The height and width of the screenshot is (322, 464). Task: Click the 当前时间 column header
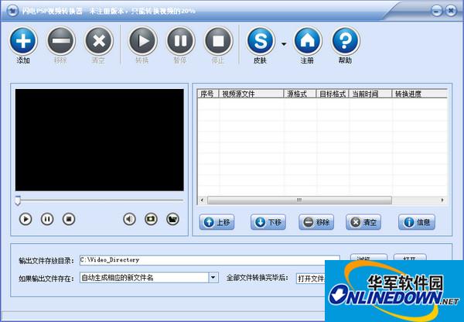click(370, 94)
